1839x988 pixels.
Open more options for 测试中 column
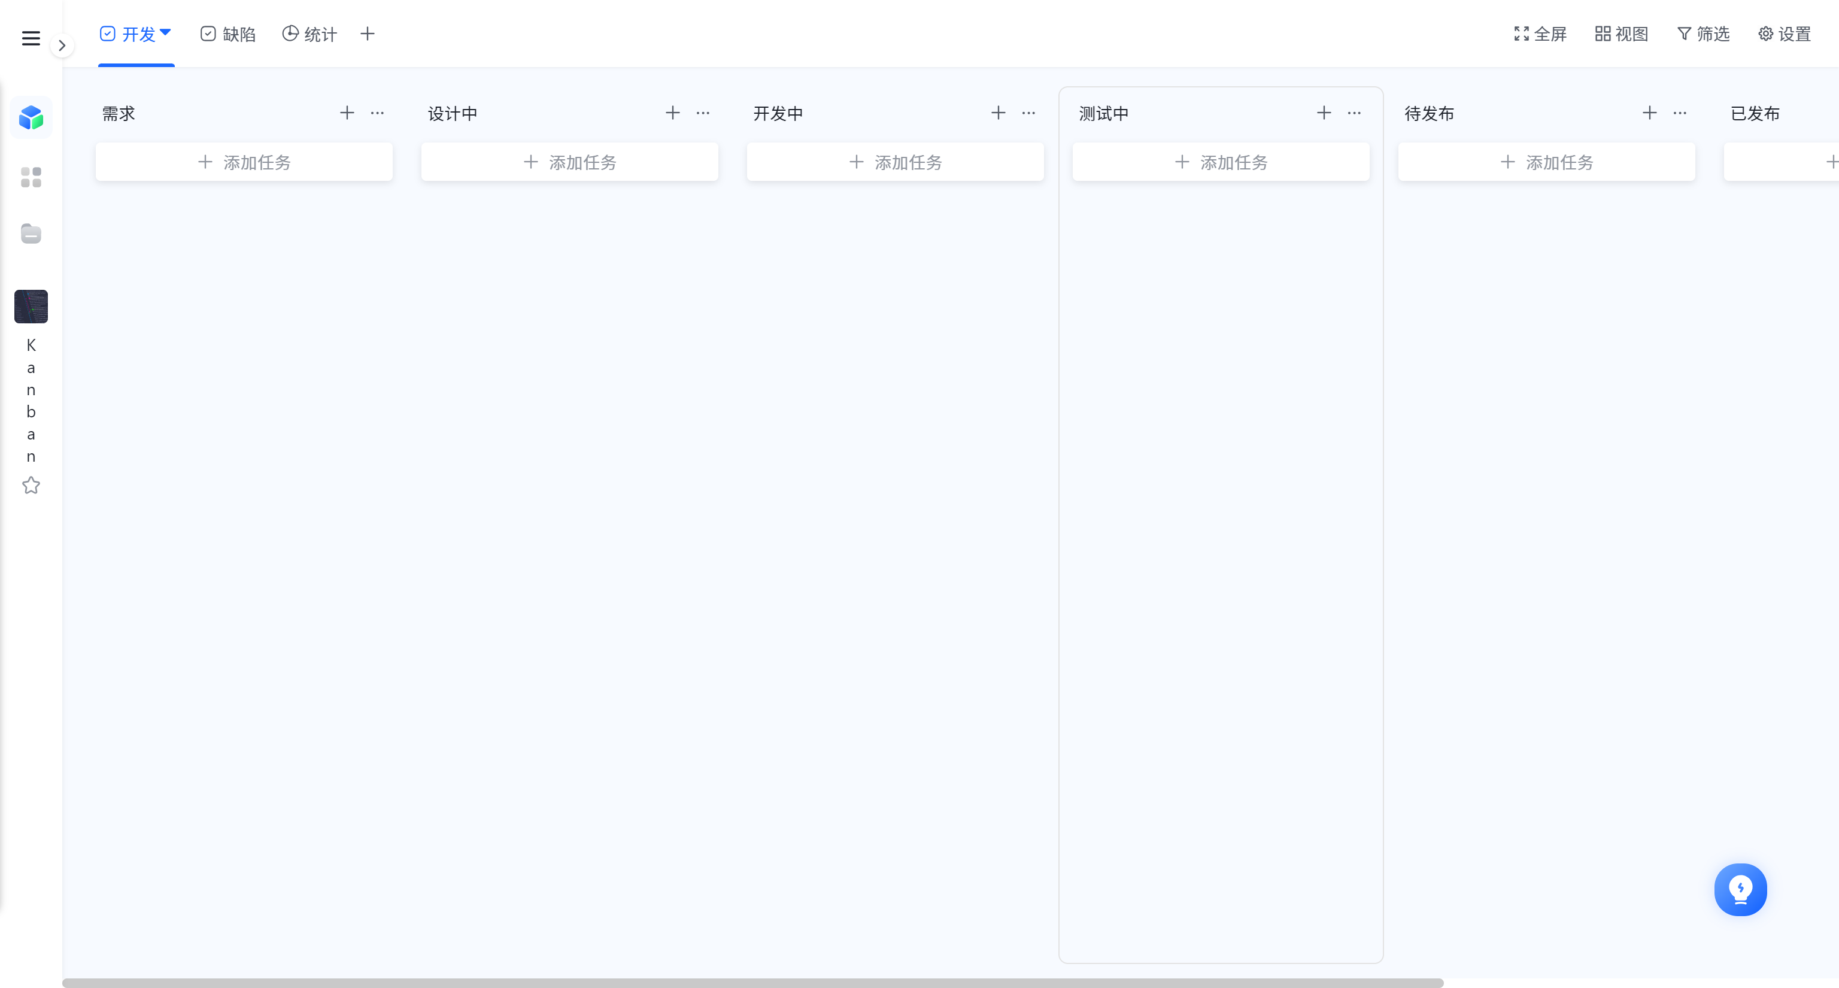tap(1354, 113)
